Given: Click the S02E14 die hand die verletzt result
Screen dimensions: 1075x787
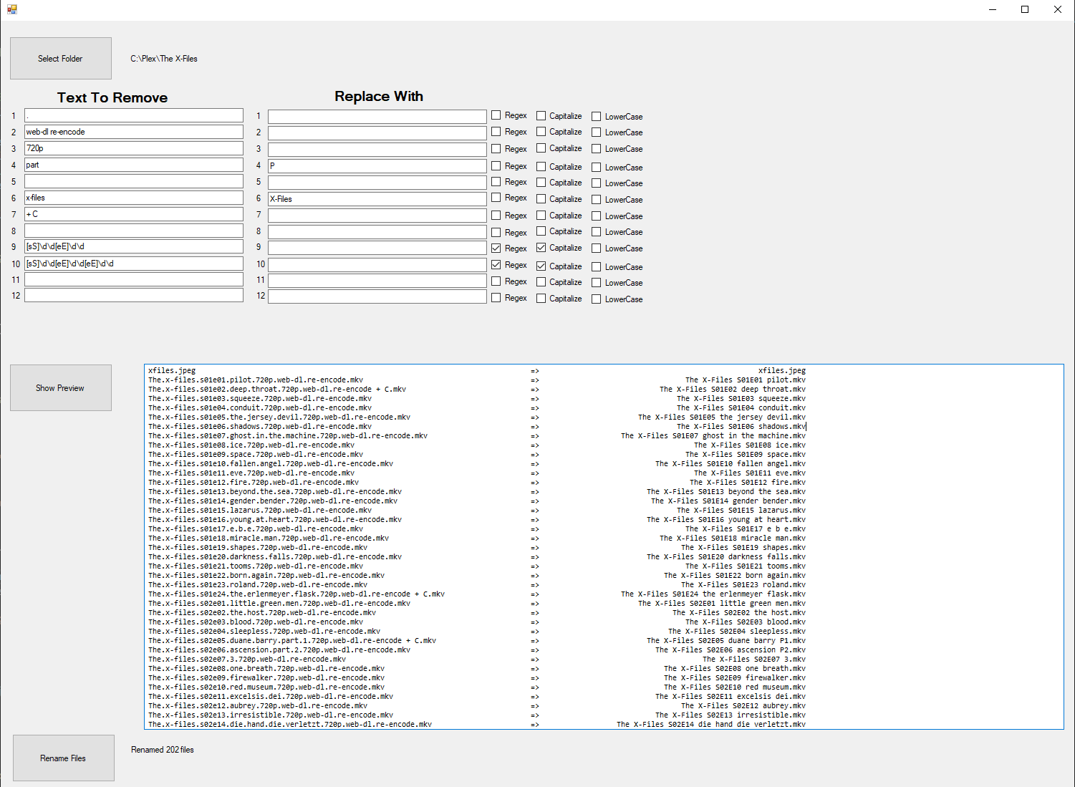Looking at the screenshot, I should point(711,725).
